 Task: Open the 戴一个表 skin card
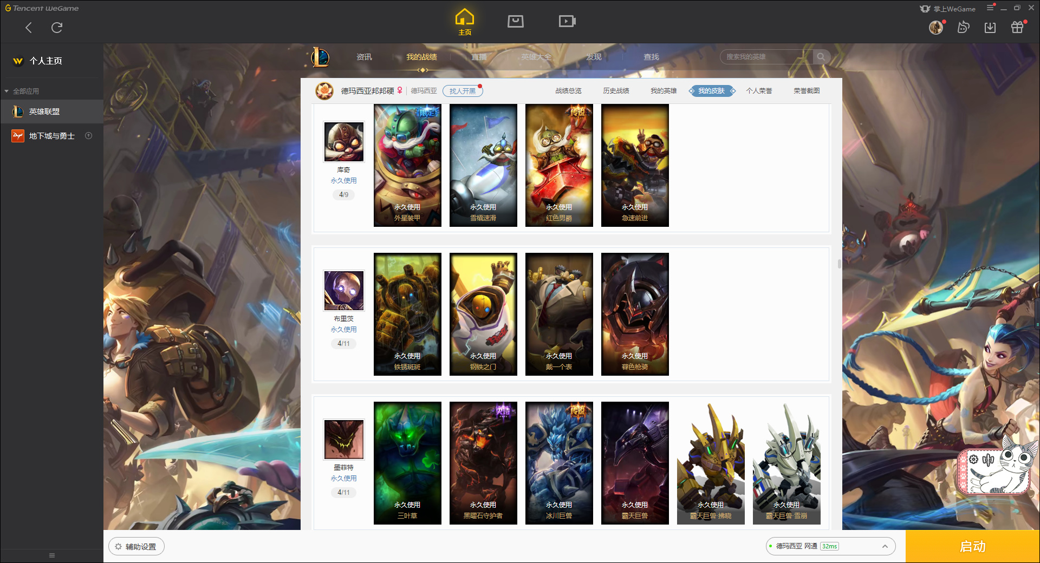[x=559, y=314]
